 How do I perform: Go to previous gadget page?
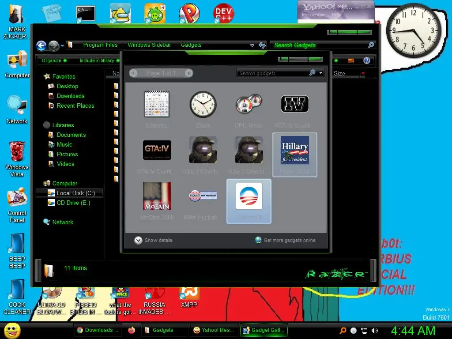[133, 73]
